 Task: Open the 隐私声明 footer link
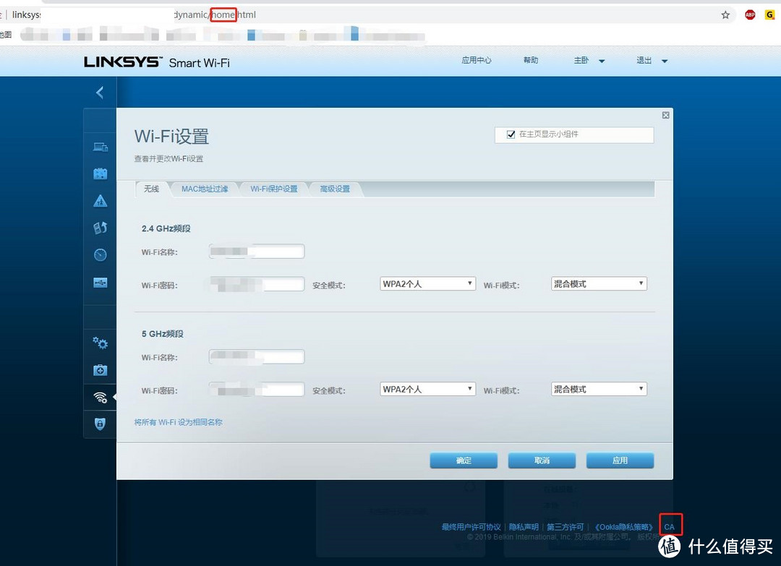pos(524,527)
